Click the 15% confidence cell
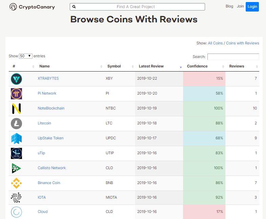Screen dimensions: 266x219 pos(204,79)
